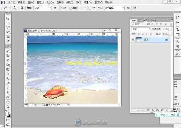Switch to the 路径 paths tab
This screenshot has height=128, width=181.
tap(152, 20)
